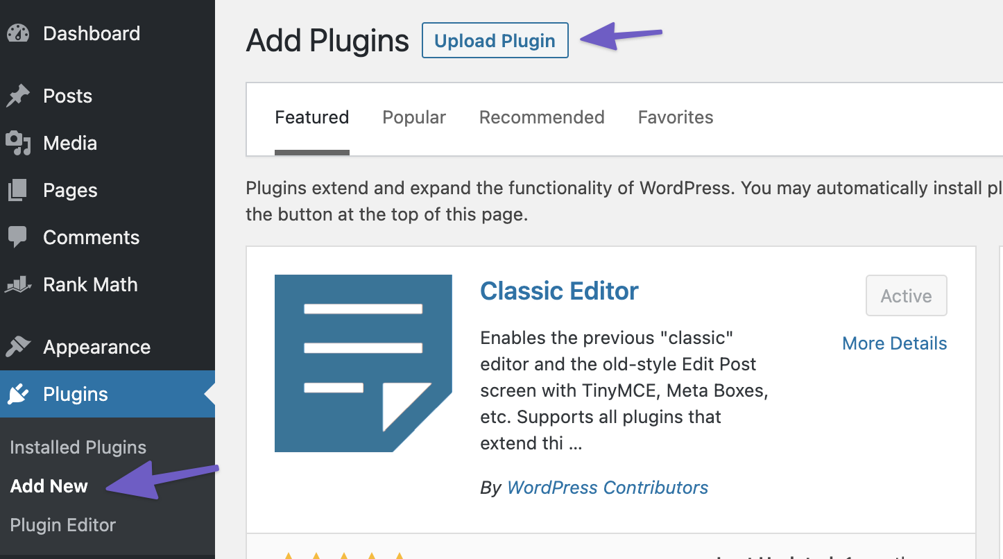Click More Details for Classic Editor
Viewport: 1003px width, 559px height.
895,343
